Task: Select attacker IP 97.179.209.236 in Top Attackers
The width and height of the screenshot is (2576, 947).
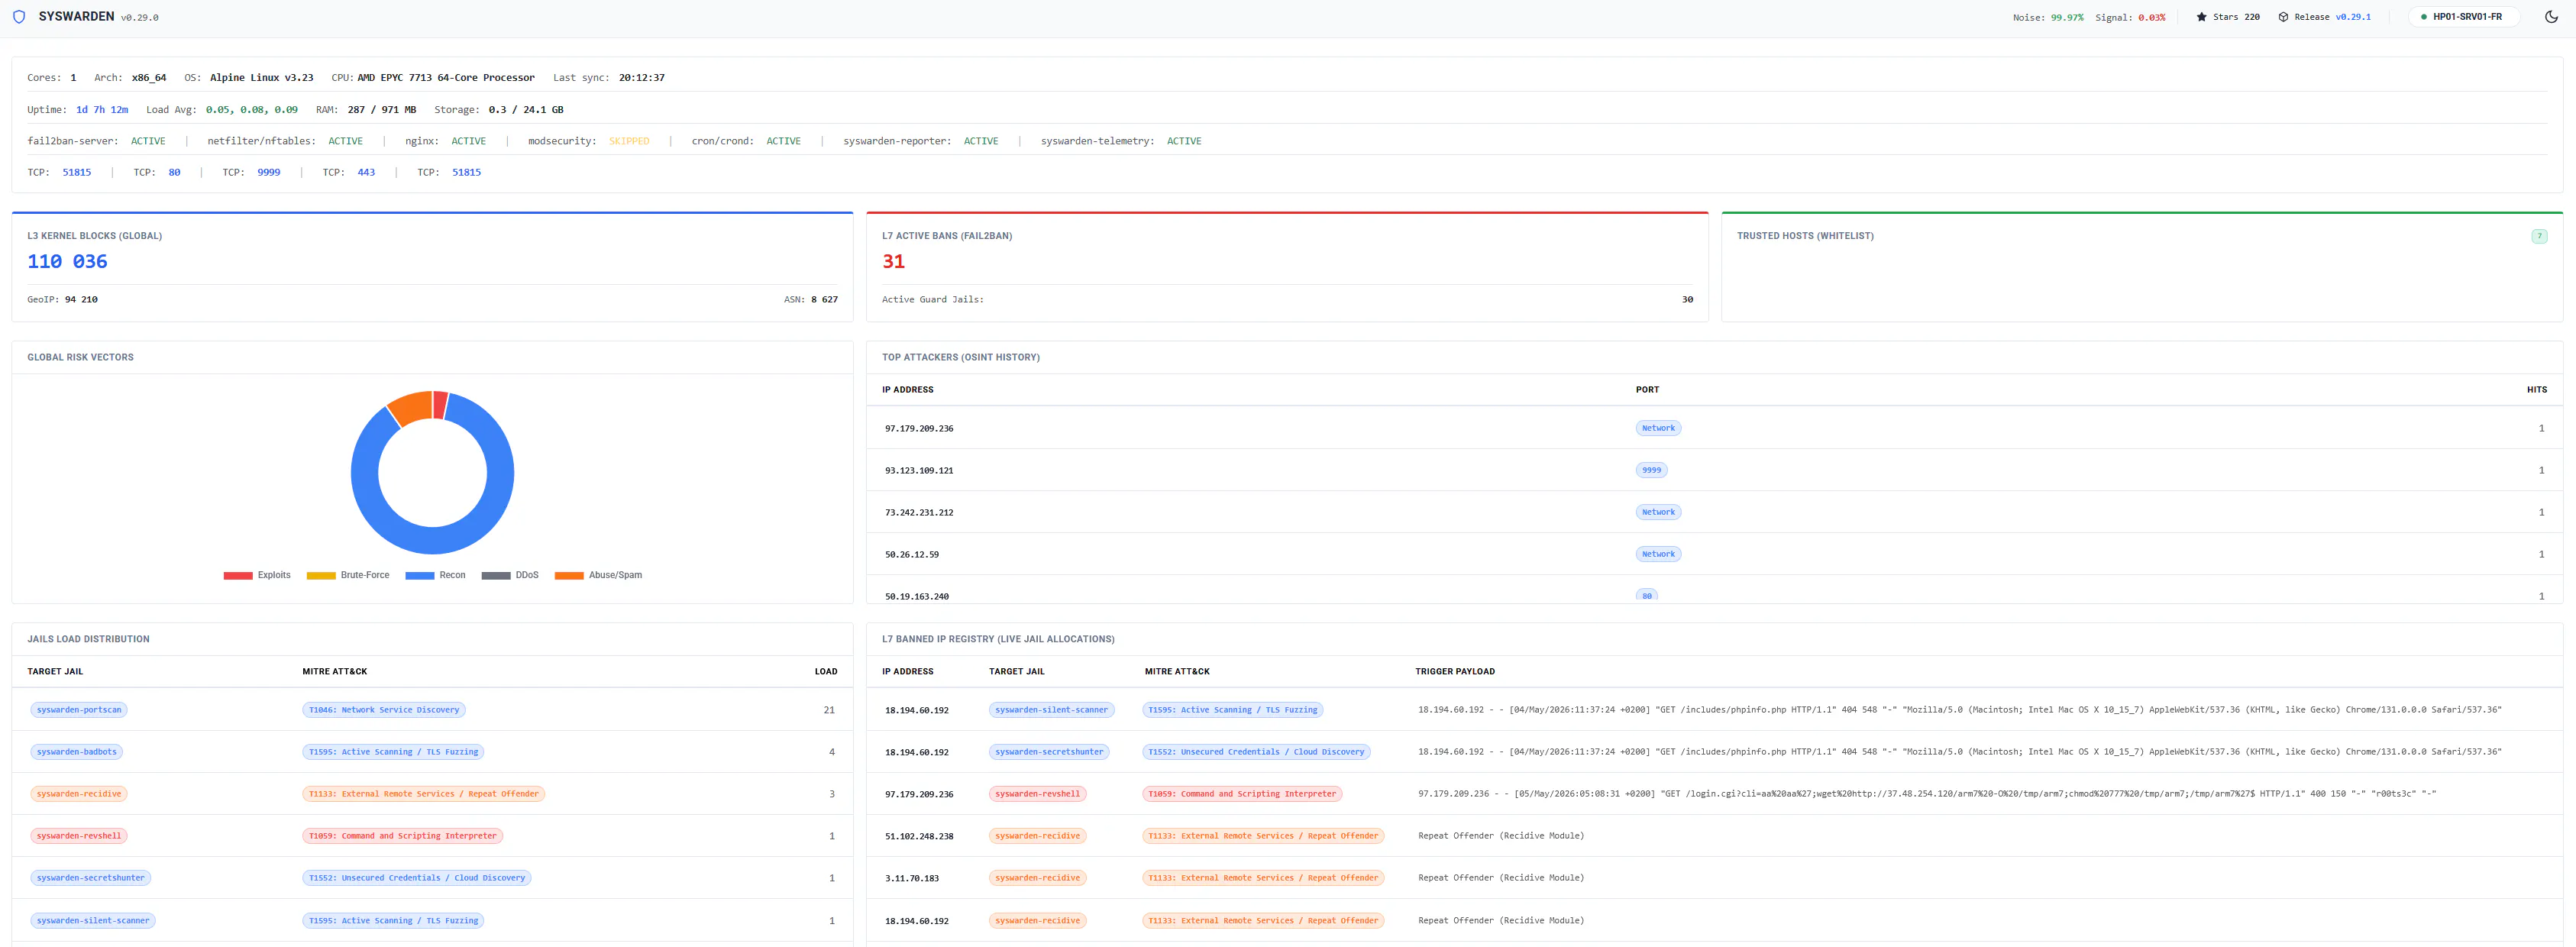Action: click(x=919, y=429)
